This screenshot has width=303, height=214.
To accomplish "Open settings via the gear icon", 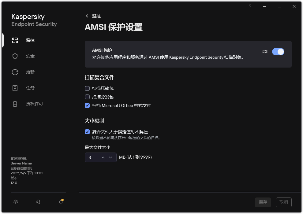I will point(16,202).
